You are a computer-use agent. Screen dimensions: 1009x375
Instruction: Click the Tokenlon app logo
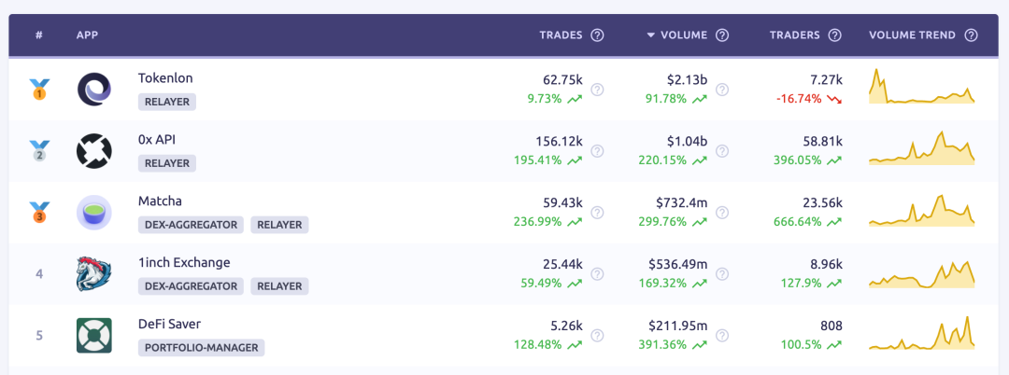coord(93,90)
